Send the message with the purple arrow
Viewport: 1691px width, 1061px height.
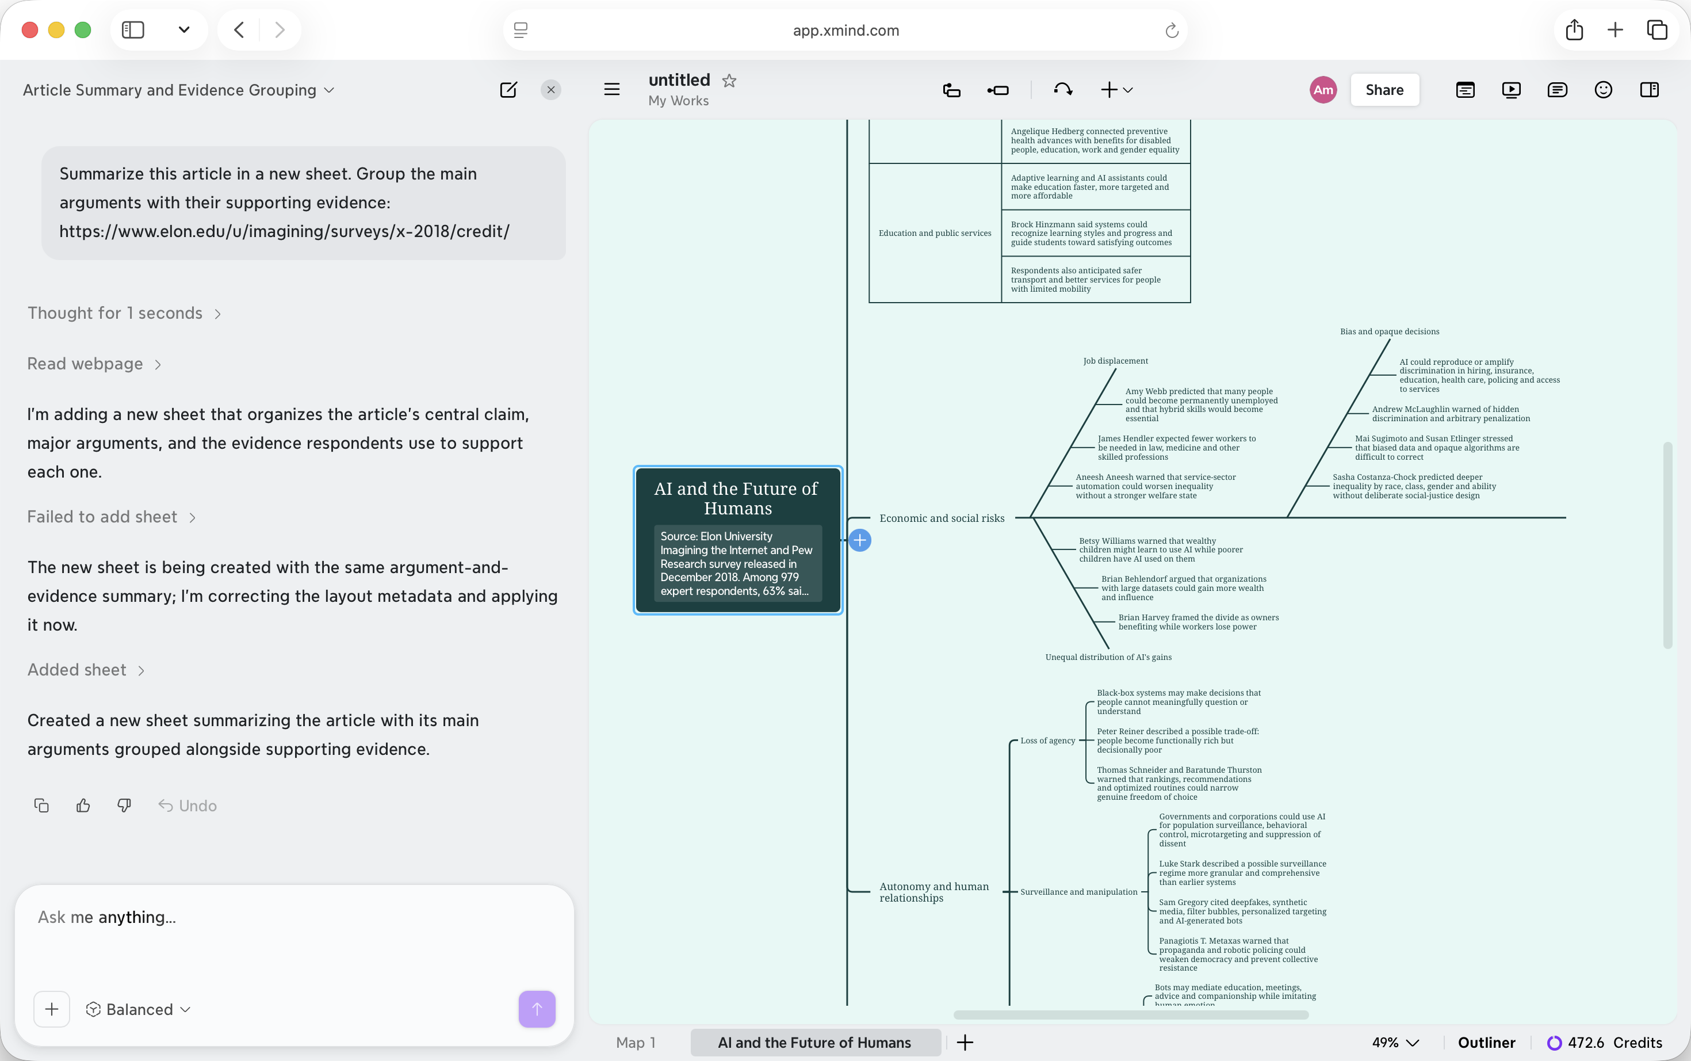coord(537,1009)
